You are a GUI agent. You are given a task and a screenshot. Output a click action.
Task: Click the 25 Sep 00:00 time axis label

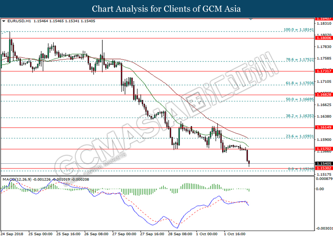click(40, 234)
